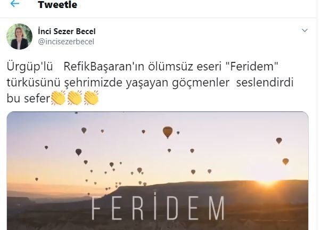Image resolution: width=321 pixels, height=230 pixels.
Task: Go back using the arrow beside Tweetle
Action: [x=15, y=4]
